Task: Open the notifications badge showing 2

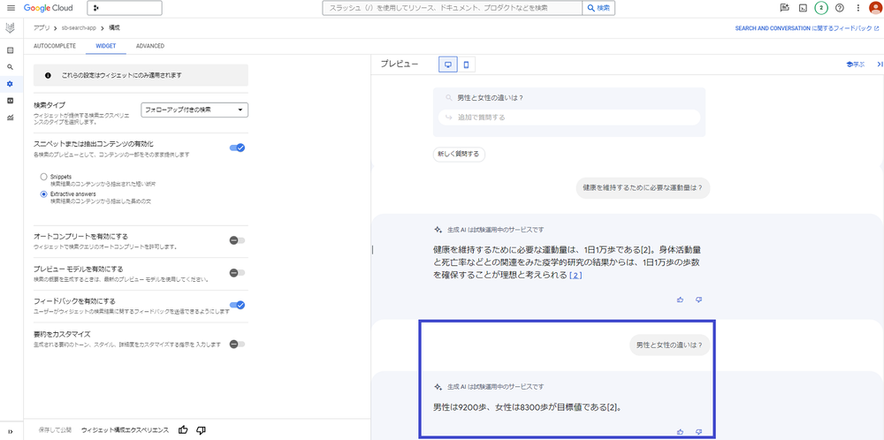Action: click(820, 8)
